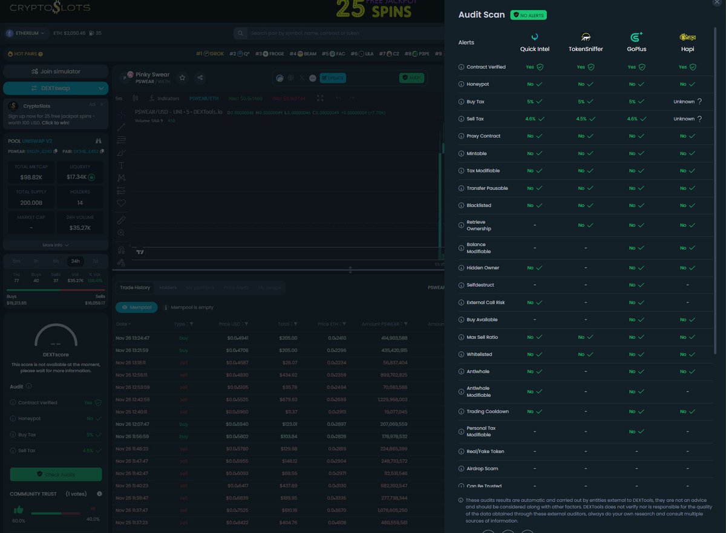Screen dimensions: 726x533
Task: Click the chart and table resize handle
Action: [350, 270]
